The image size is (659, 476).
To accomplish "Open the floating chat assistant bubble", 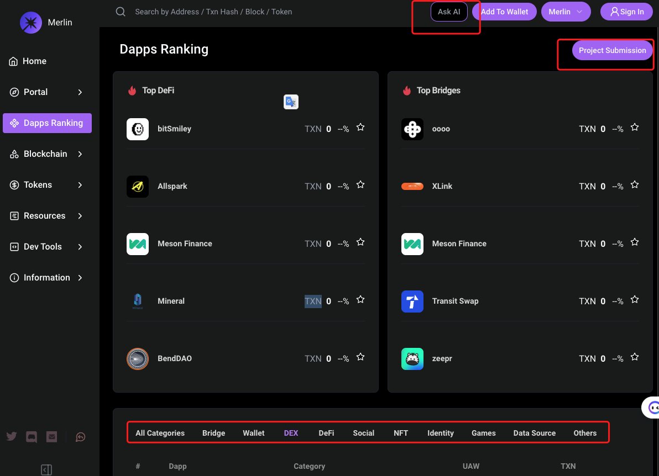I will click(651, 407).
